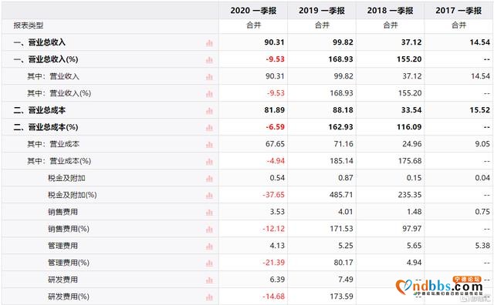Click value 7.49 in 研发费用 row
Image resolution: width=494 pixels, height=305 pixels.
[346, 280]
